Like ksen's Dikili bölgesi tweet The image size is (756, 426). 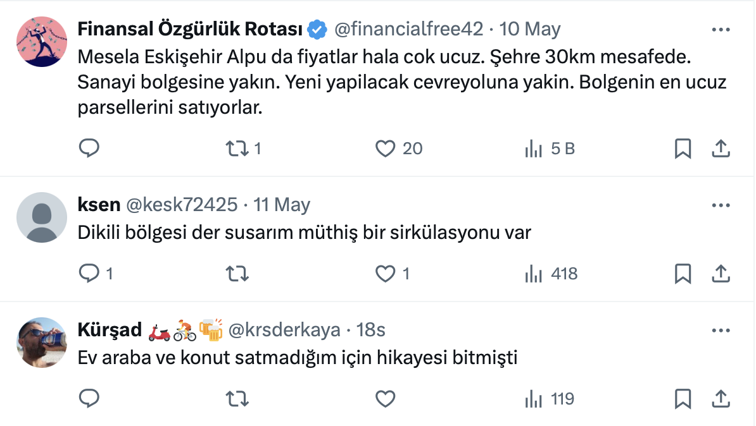(x=386, y=274)
